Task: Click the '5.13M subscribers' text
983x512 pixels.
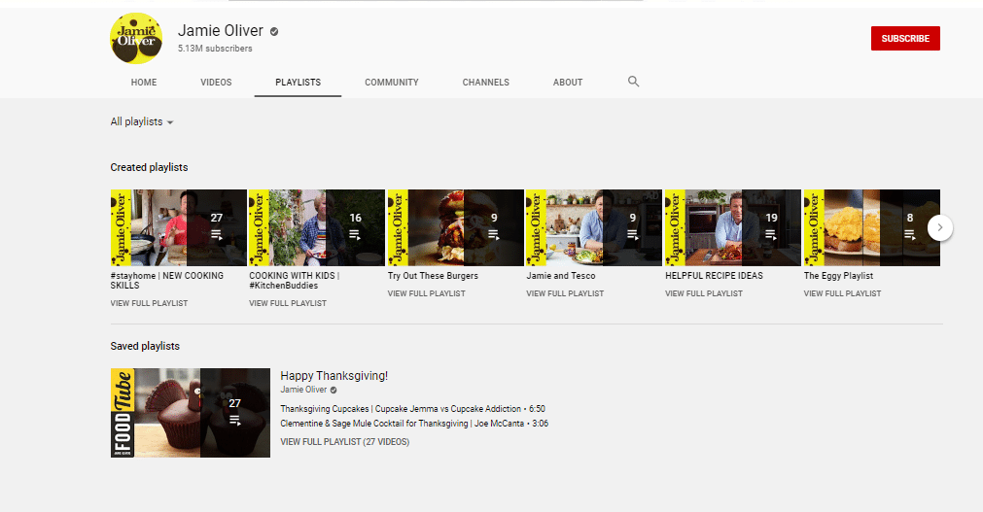Action: coord(215,49)
